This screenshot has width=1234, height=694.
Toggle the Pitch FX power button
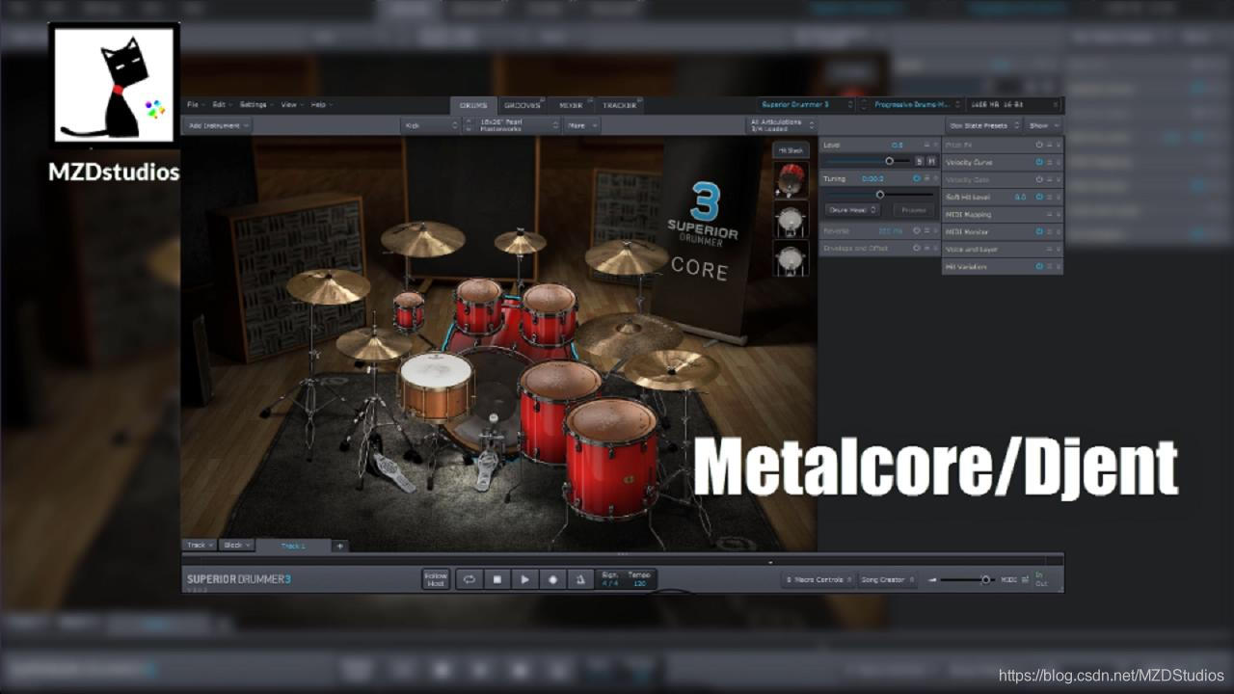1039,145
